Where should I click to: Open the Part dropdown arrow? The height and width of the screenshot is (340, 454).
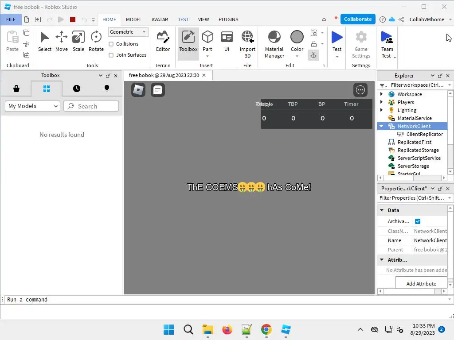click(x=207, y=56)
